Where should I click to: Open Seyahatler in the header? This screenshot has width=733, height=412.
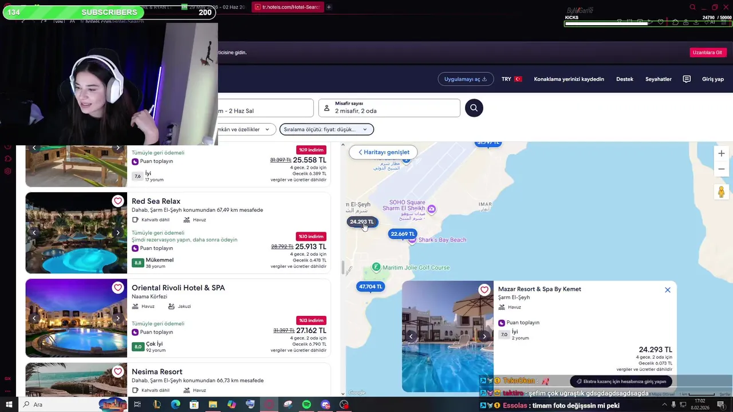click(659, 79)
